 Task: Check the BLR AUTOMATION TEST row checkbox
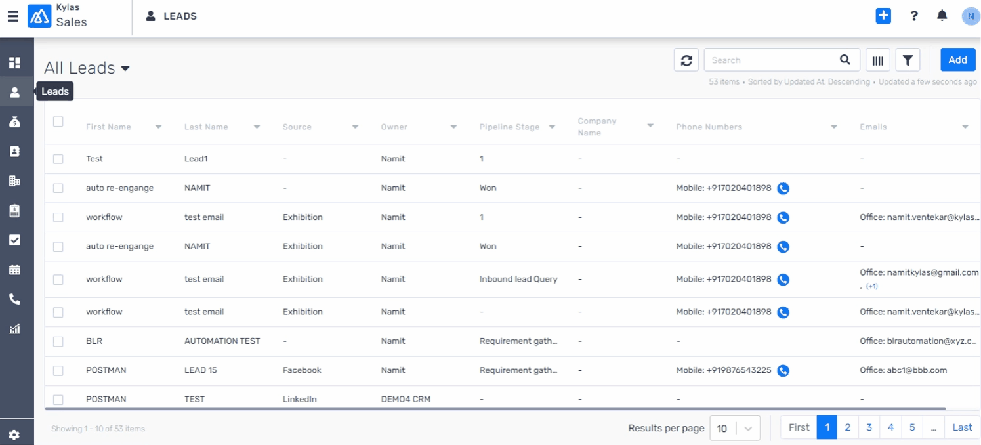click(x=58, y=341)
